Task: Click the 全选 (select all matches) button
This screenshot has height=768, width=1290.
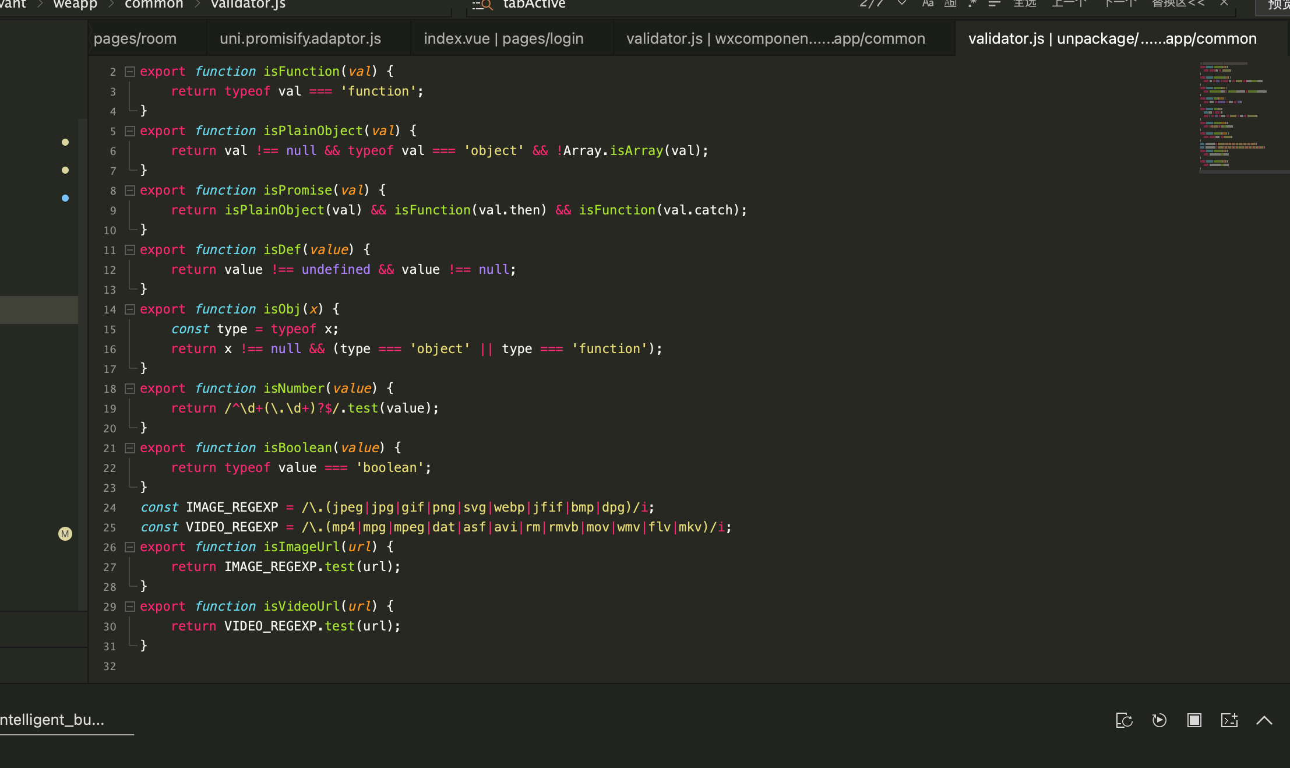Action: pyautogui.click(x=1024, y=3)
